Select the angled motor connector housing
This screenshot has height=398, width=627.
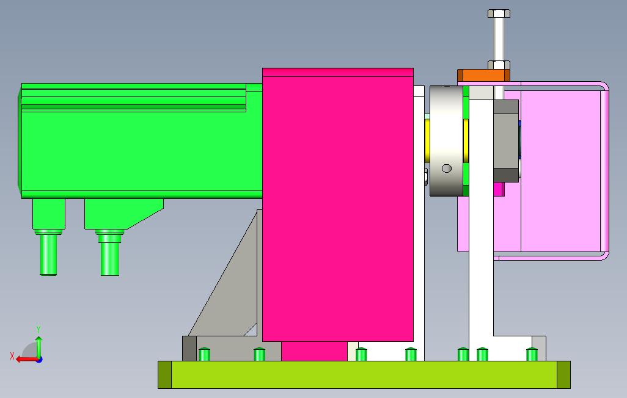point(123,214)
